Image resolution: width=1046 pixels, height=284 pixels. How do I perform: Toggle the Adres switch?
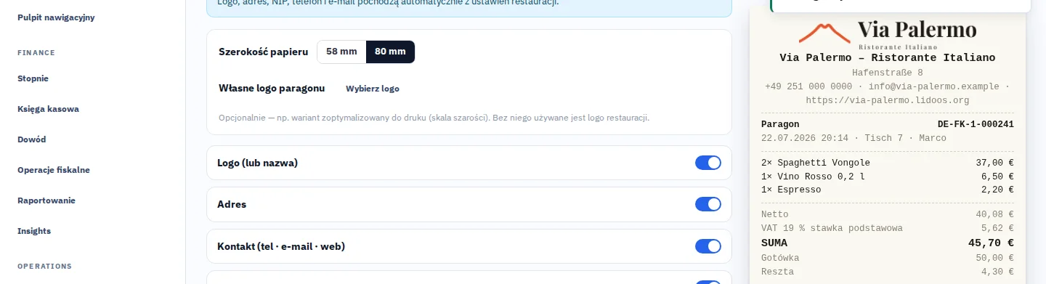tap(708, 204)
